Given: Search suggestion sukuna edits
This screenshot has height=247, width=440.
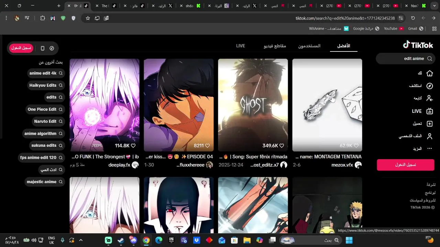Looking at the screenshot, I should pos(47,145).
